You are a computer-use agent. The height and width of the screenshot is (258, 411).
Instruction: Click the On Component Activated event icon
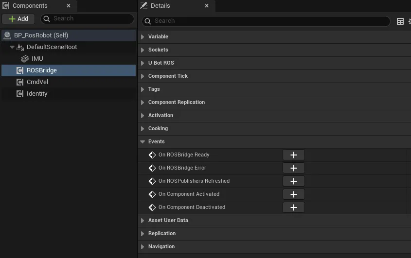152,194
